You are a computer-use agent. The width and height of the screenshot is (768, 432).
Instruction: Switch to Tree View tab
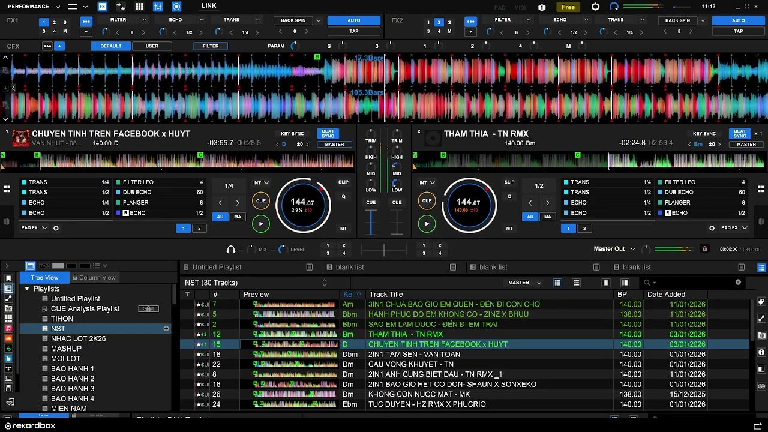point(44,277)
